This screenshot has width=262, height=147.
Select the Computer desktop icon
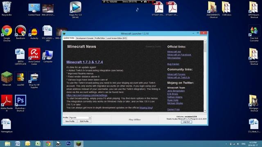coord(48,56)
